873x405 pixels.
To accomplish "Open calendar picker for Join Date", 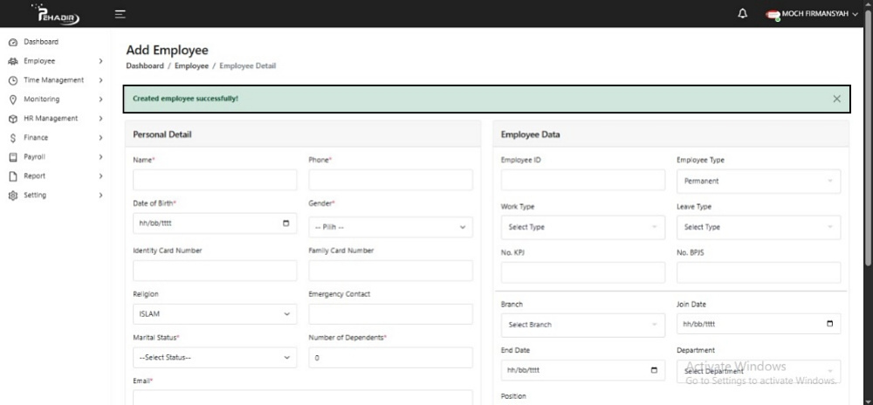I will coord(830,324).
